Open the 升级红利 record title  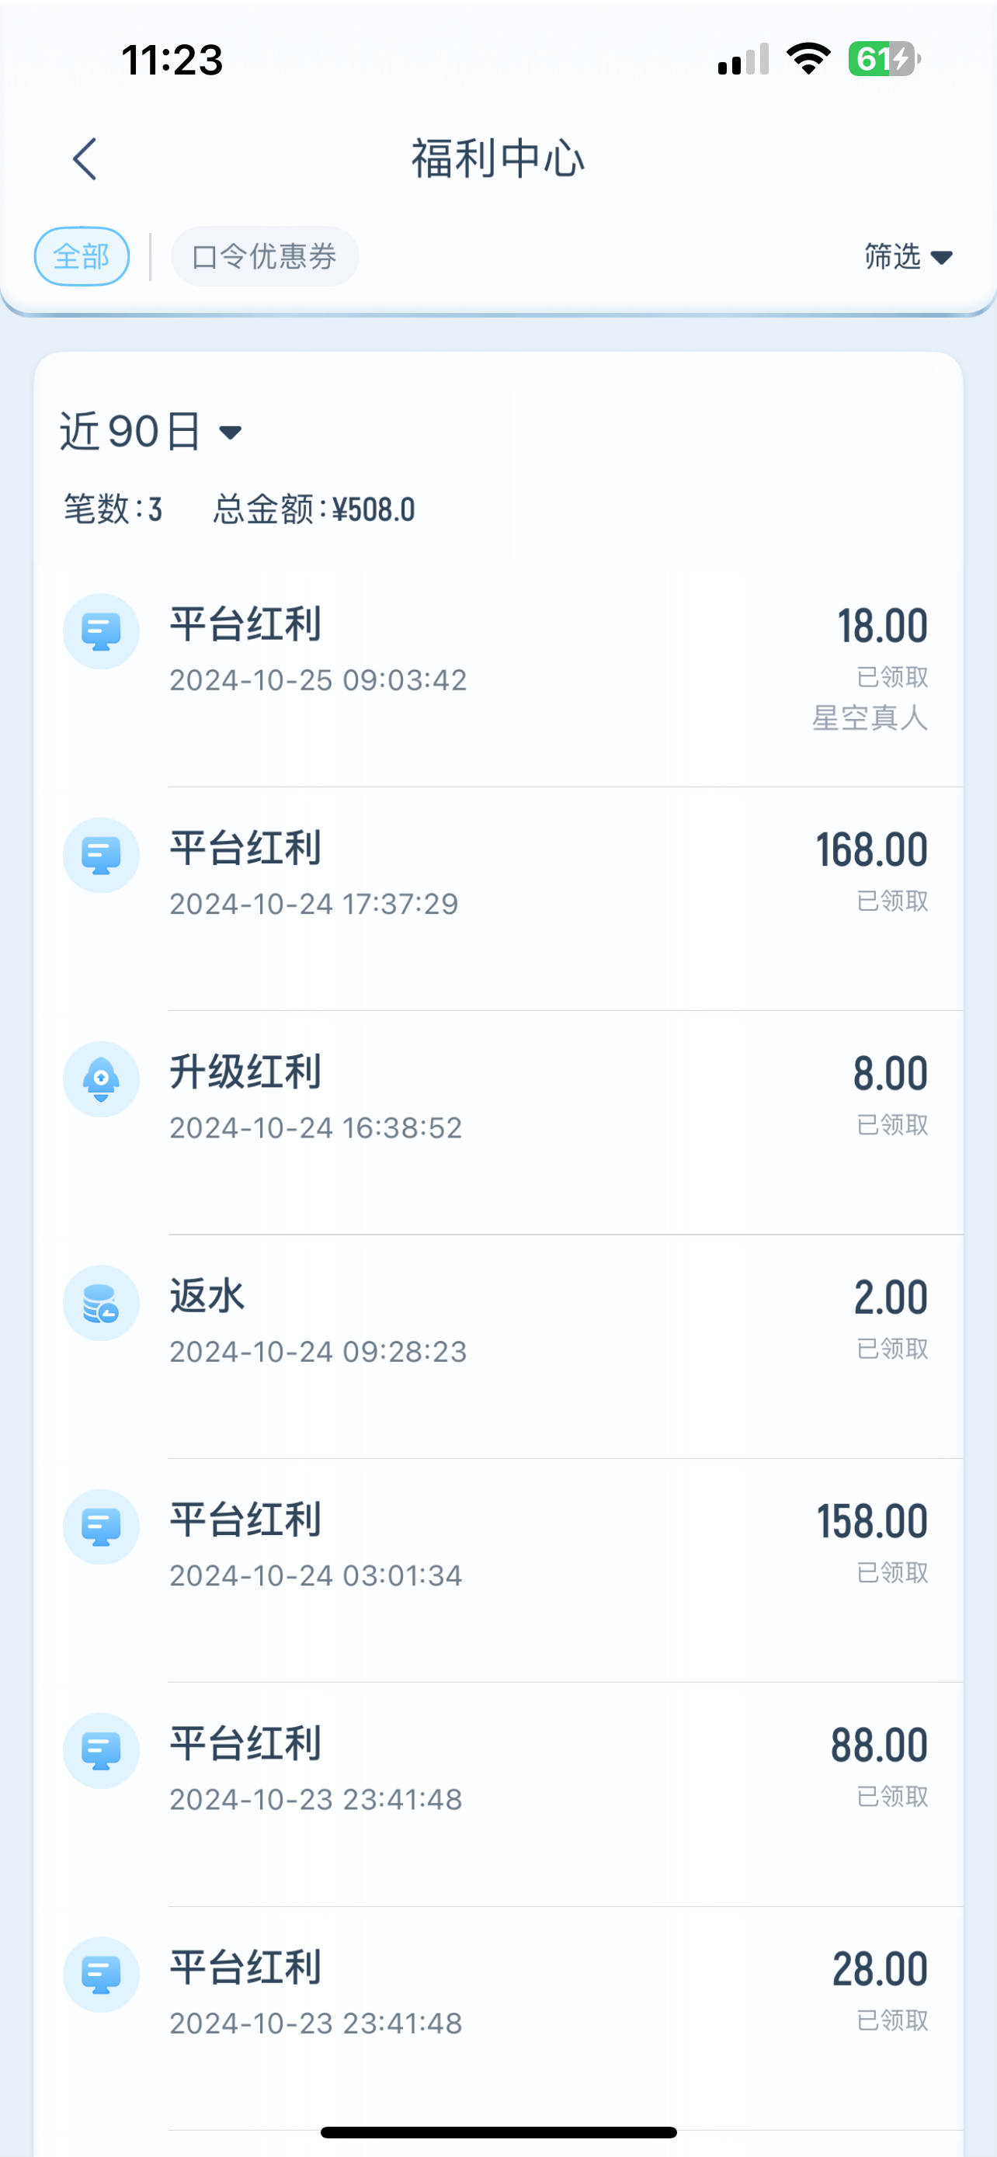[245, 1072]
